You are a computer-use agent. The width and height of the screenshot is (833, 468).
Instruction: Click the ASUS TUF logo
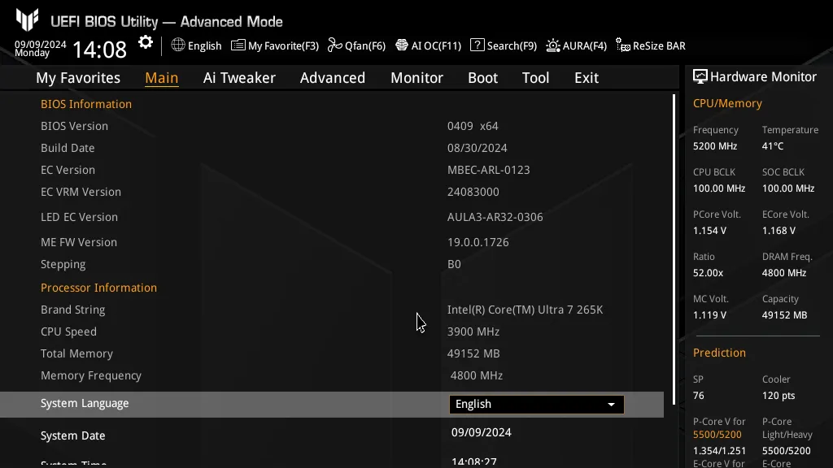click(29, 18)
